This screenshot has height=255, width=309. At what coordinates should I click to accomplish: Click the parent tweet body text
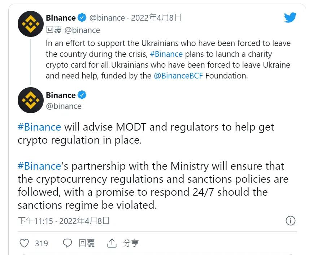[168, 60]
